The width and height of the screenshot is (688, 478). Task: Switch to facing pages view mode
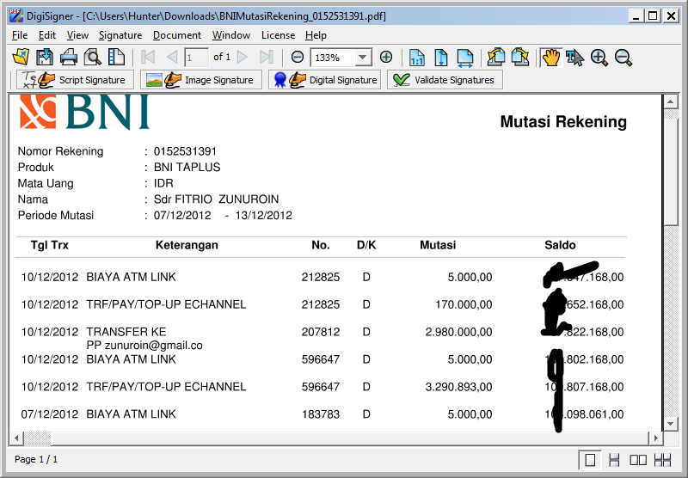pyautogui.click(x=638, y=460)
